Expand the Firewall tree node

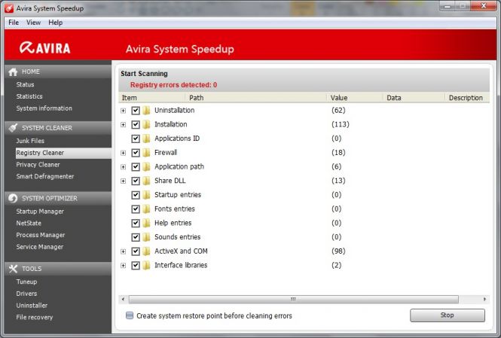pos(123,153)
